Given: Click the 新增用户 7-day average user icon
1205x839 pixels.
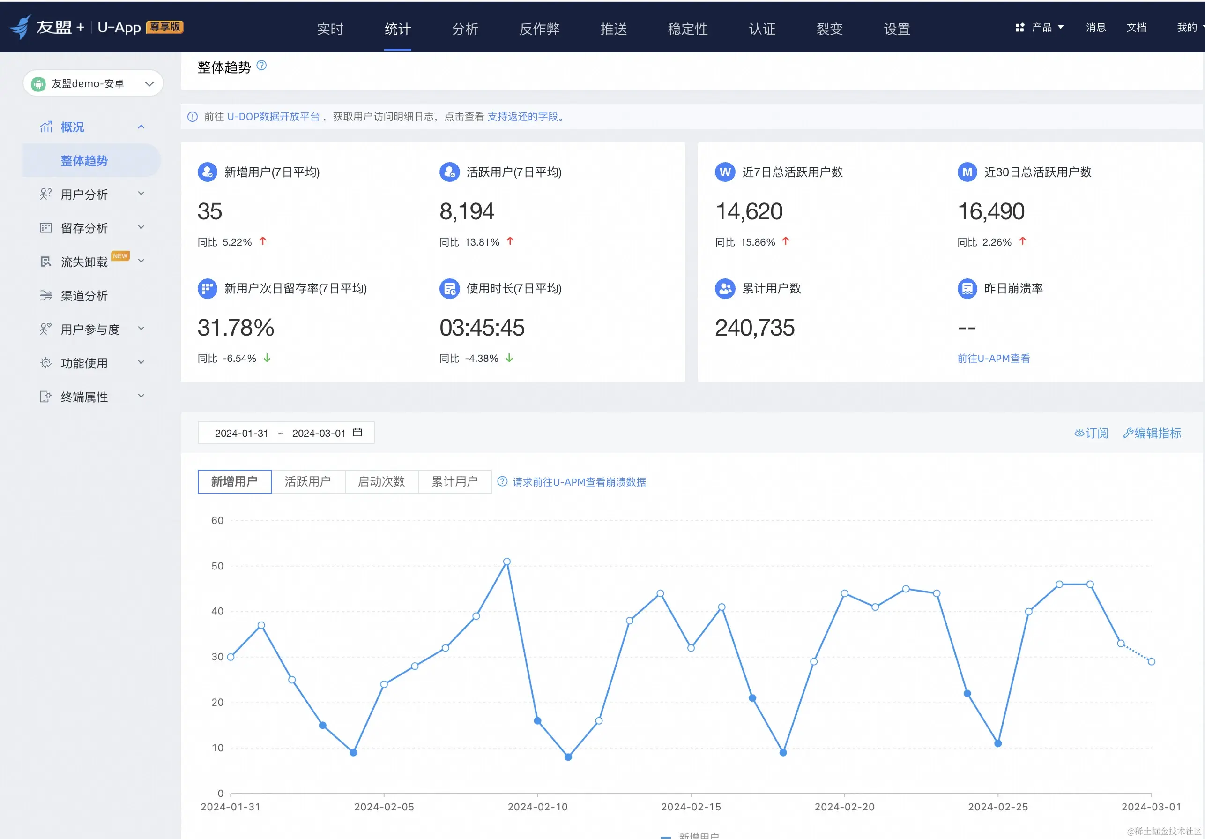Looking at the screenshot, I should point(207,172).
